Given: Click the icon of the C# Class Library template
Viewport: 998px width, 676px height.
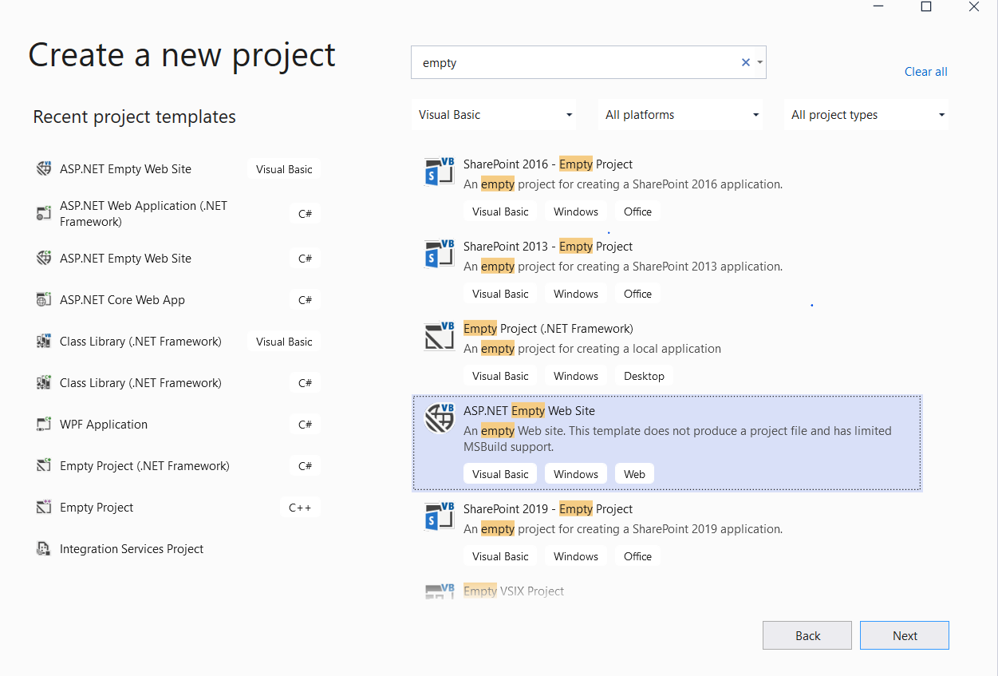Looking at the screenshot, I should coord(44,383).
